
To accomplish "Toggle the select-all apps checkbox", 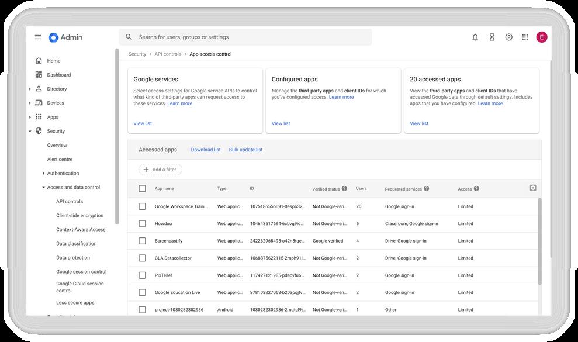I will point(142,188).
